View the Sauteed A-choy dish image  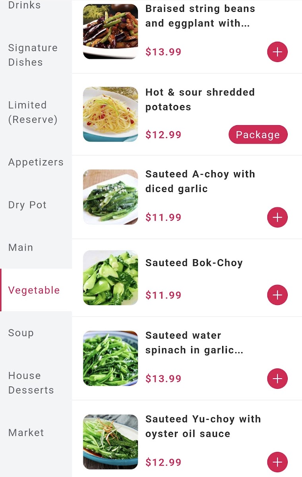pyautogui.click(x=110, y=197)
